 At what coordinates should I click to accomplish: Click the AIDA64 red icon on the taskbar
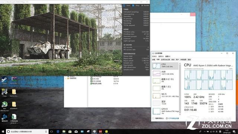(x=100, y=131)
